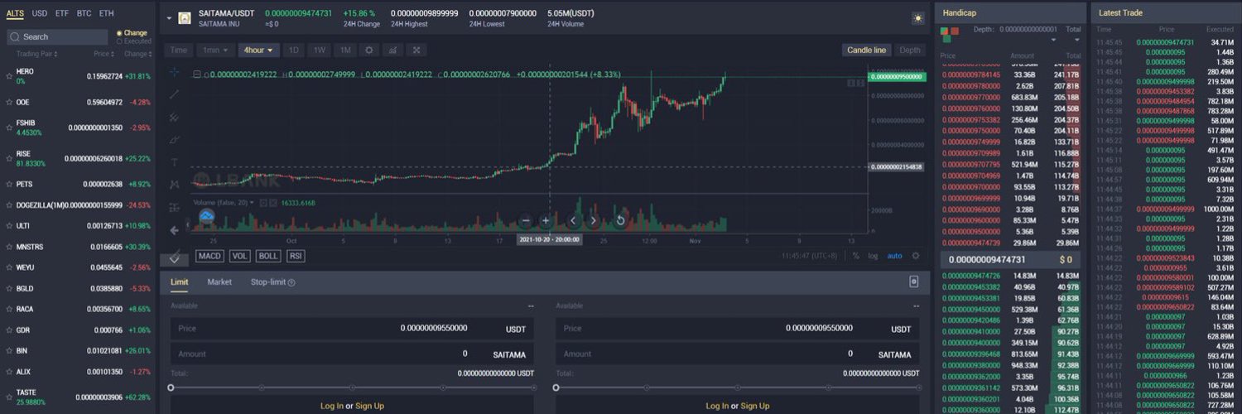Reset chart view with circular arrow

click(x=620, y=220)
